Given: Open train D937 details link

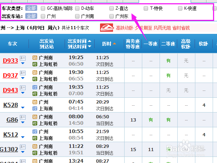Looking at the screenshot, I should click(x=10, y=75).
